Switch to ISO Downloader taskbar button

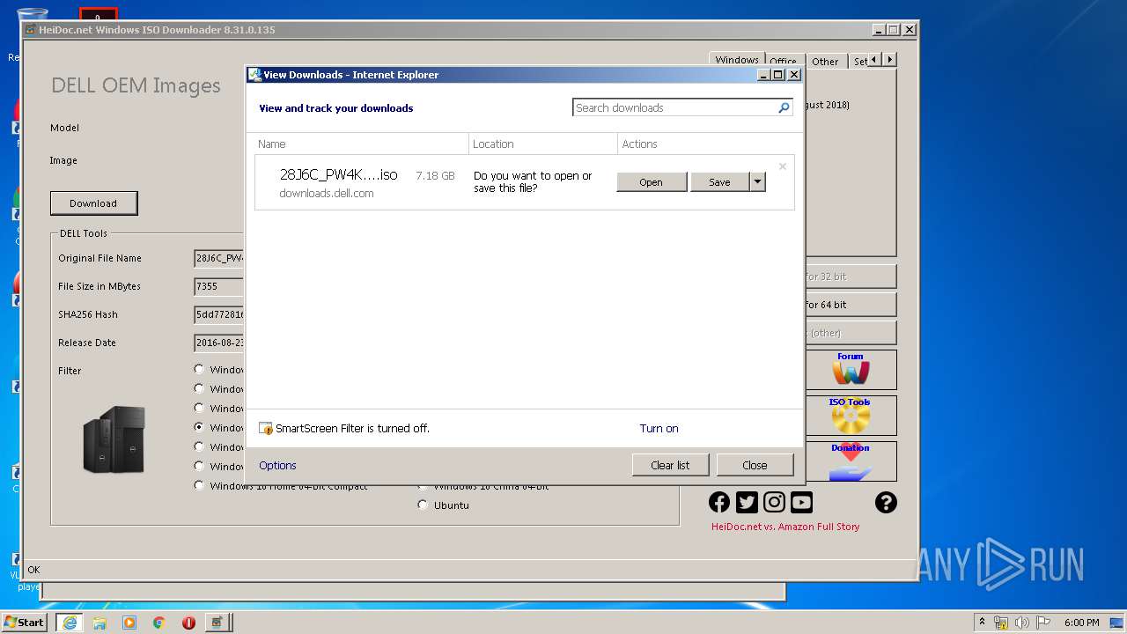(x=218, y=623)
